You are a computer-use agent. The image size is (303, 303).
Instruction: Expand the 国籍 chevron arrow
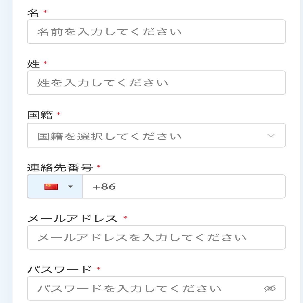(270, 136)
